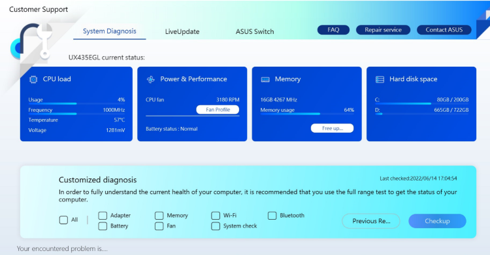Click the 16GB 4267 MHz memory text
The height and width of the screenshot is (255, 490).
point(279,100)
